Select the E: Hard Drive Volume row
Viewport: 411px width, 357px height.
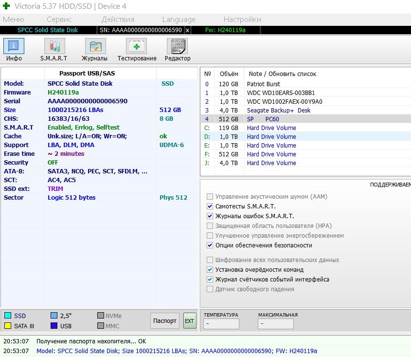[x=306, y=146]
